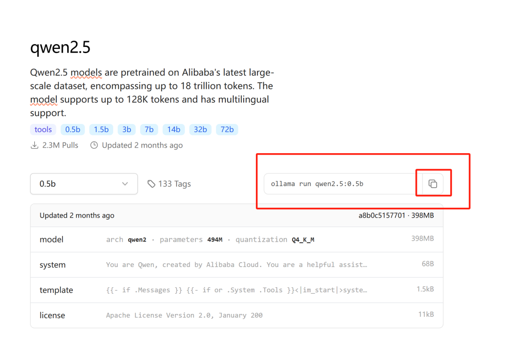The width and height of the screenshot is (507, 337).
Task: Click 'Updated 2 months ago' in table header
Action: [x=77, y=215]
